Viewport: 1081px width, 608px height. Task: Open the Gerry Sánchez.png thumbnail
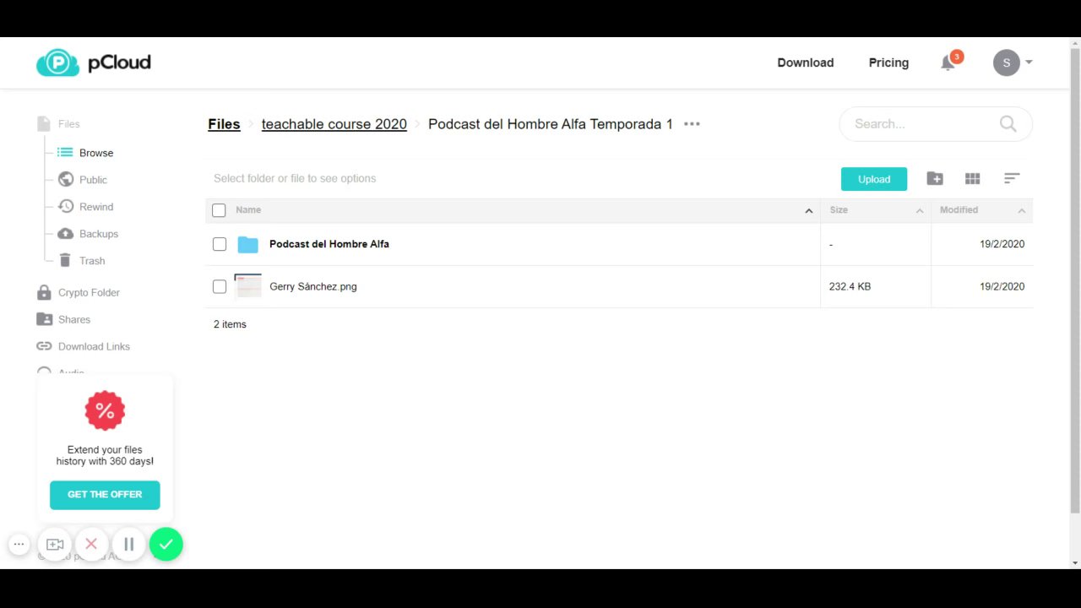pos(248,286)
